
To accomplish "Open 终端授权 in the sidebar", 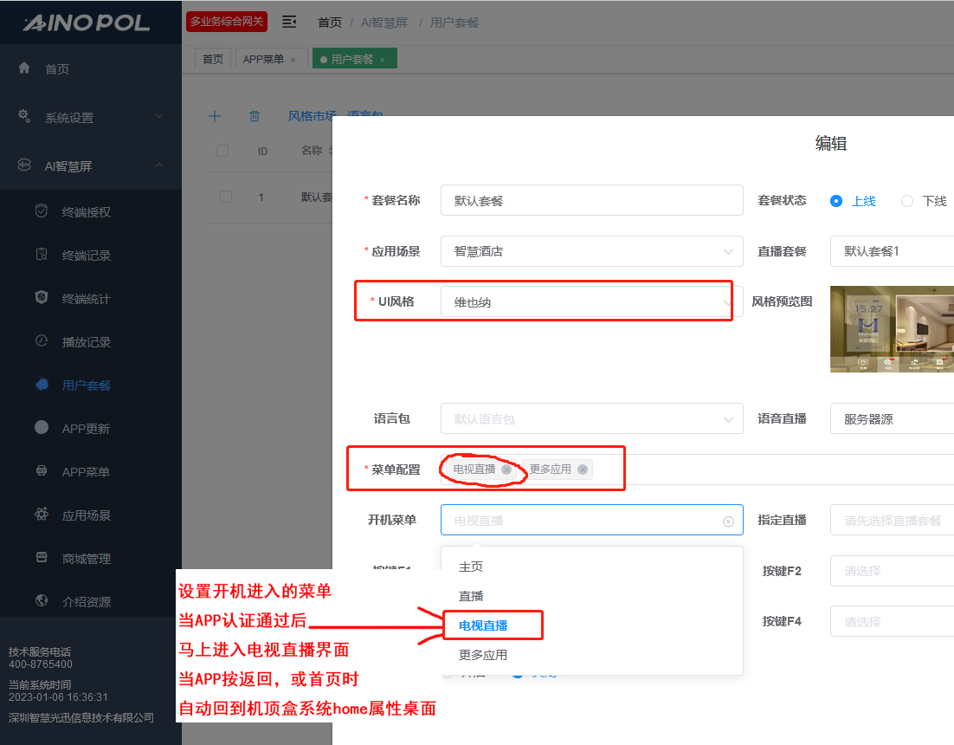I will [87, 212].
